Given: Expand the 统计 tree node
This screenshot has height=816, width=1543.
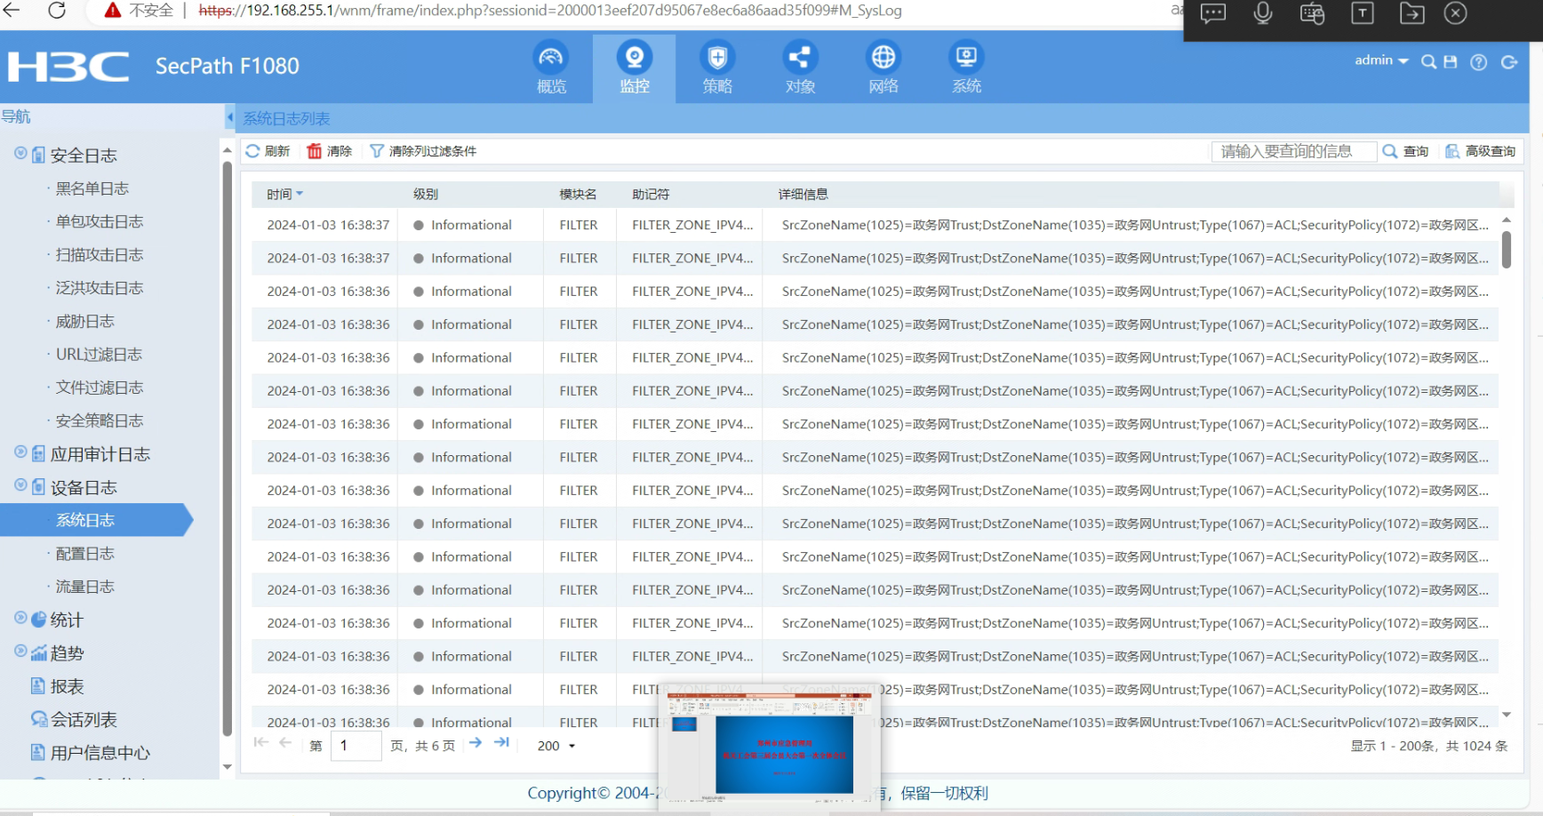Looking at the screenshot, I should coord(20,619).
